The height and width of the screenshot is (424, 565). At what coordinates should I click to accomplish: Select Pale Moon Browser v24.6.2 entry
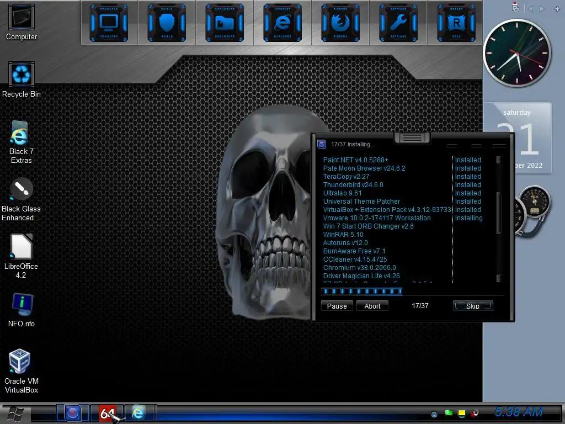point(364,168)
